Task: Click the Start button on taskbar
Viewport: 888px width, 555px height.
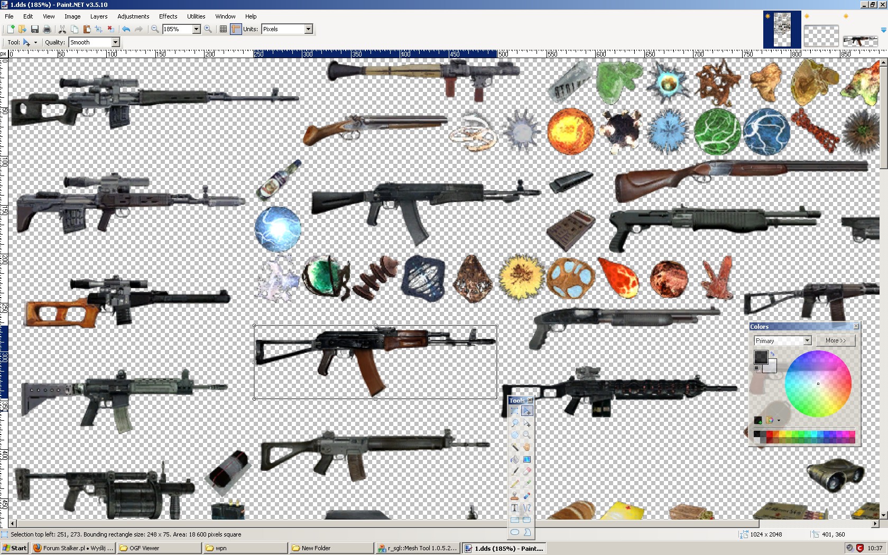Action: coord(14,548)
